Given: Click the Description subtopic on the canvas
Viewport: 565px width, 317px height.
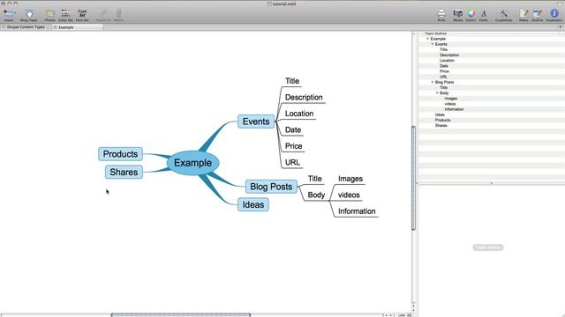Looking at the screenshot, I should click(304, 98).
